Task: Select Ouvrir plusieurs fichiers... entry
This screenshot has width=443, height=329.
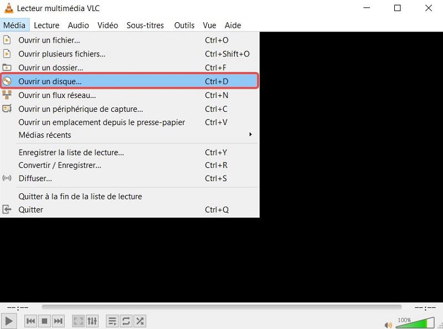Action: (x=130, y=54)
